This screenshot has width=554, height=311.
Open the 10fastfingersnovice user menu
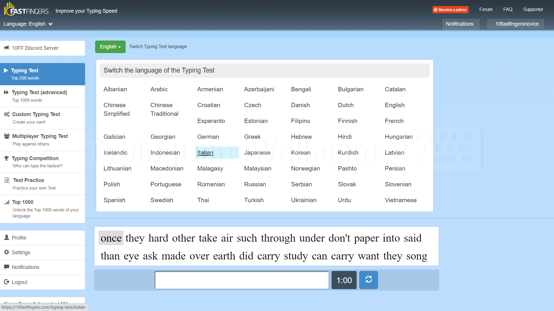click(517, 24)
